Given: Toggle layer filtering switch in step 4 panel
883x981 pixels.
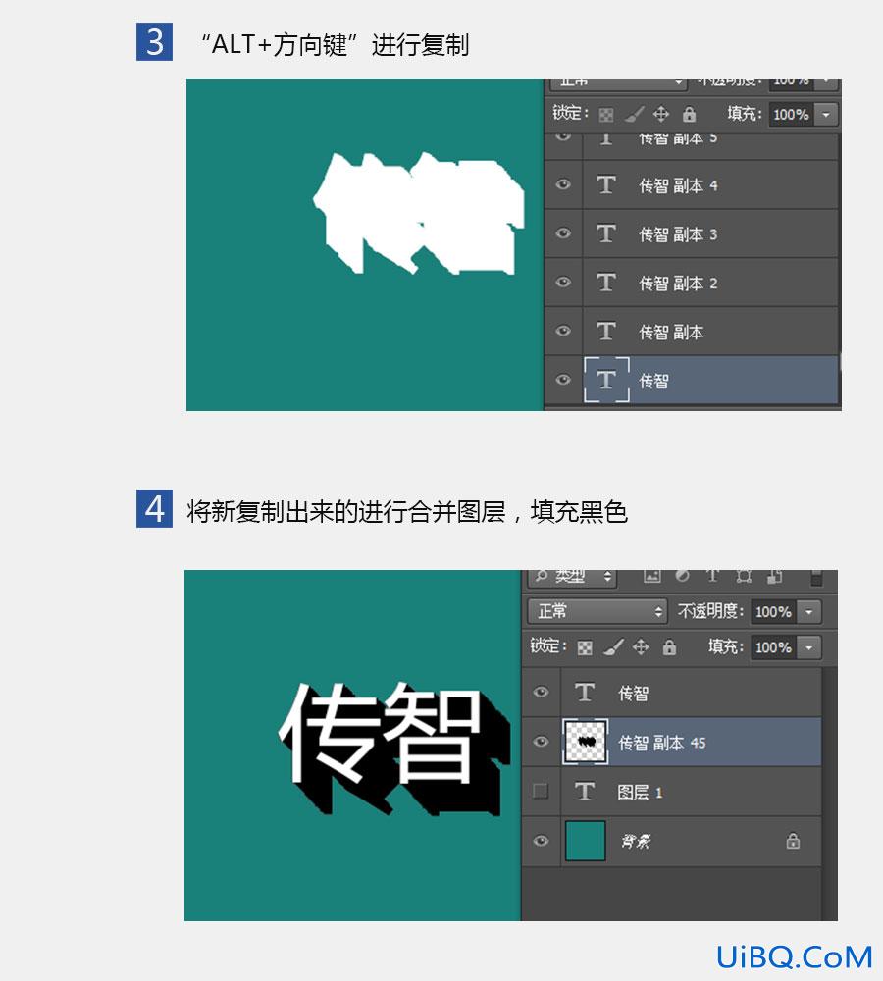Looking at the screenshot, I should [816, 578].
